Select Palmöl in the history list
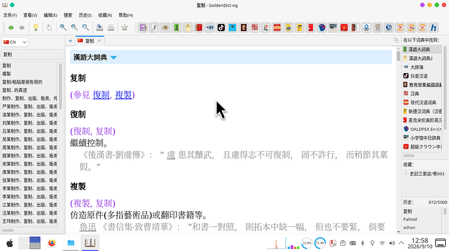The image size is (449, 251). tap(410, 219)
